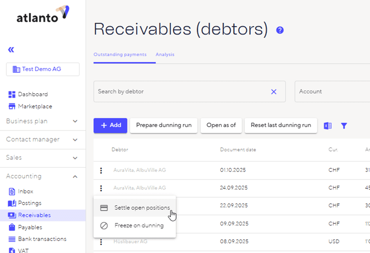Click Prepare dunning run button

tap(164, 125)
